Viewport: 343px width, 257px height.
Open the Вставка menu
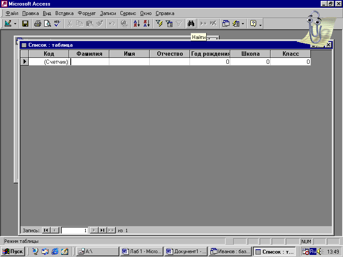coord(64,14)
